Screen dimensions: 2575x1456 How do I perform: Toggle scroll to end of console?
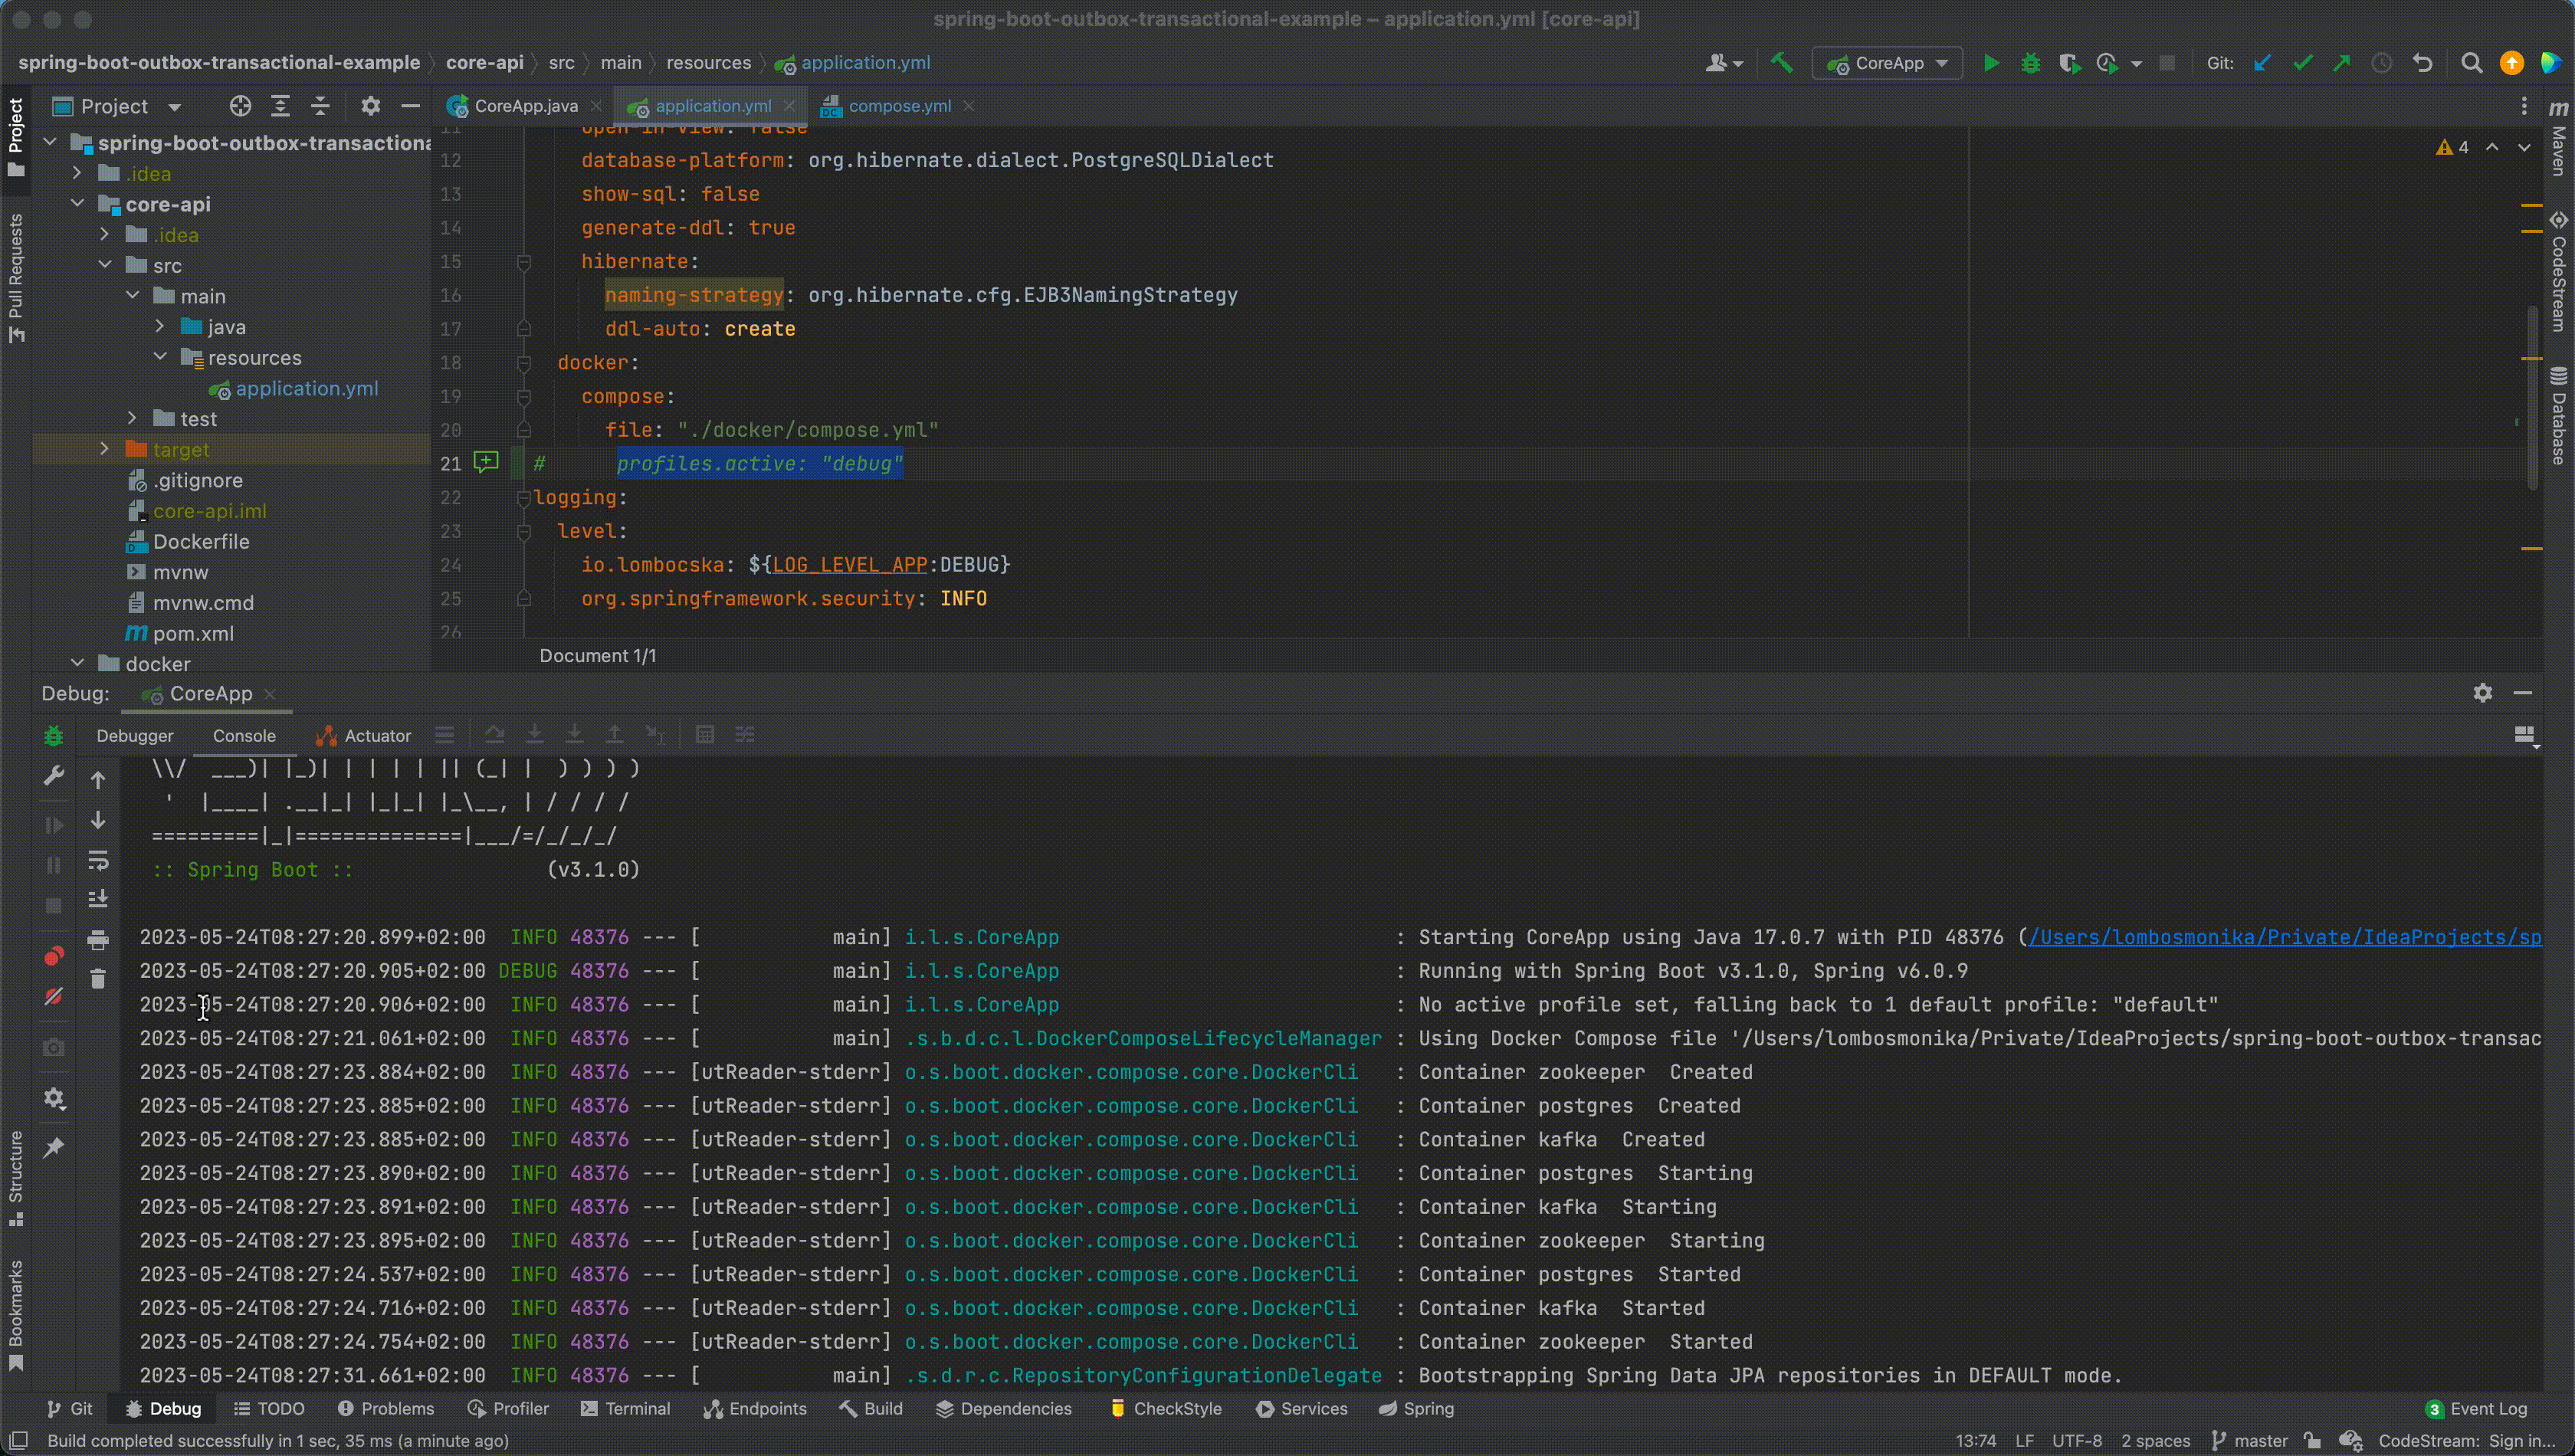coord(98,899)
